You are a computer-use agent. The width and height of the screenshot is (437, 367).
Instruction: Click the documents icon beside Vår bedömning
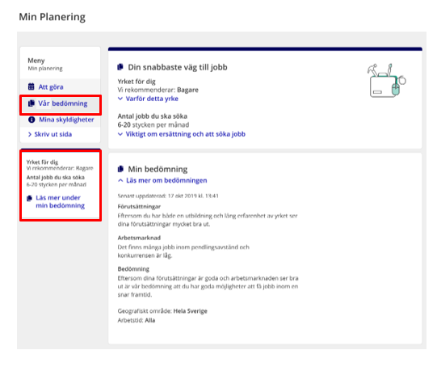coord(32,103)
